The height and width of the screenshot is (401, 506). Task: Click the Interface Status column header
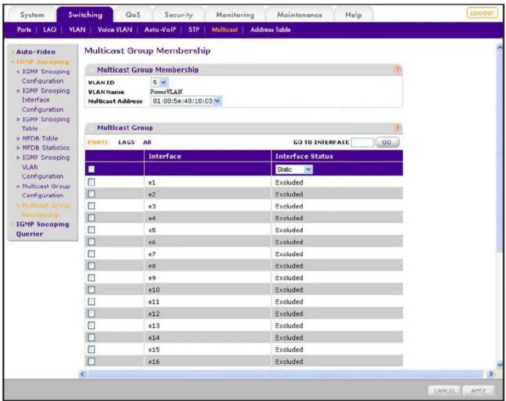click(337, 157)
